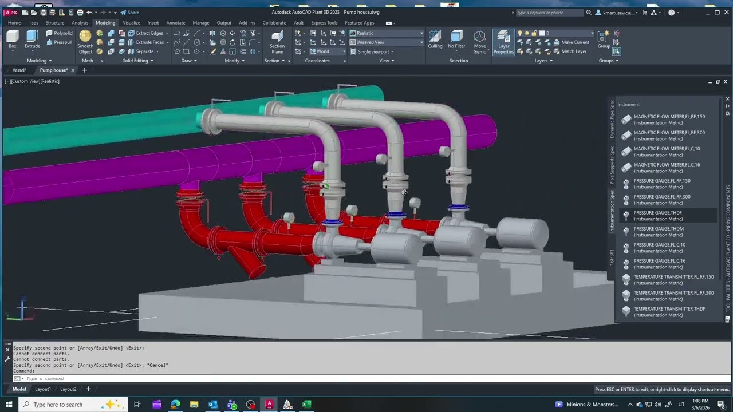Toggle layer freeze sun icon in Layers panel
The height and width of the screenshot is (412, 733).
point(527,33)
